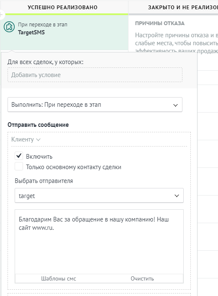Open the 'Выполнить: При переходе в этап' dropdown
The height and width of the screenshot is (296, 218).
pyautogui.click(x=95, y=105)
